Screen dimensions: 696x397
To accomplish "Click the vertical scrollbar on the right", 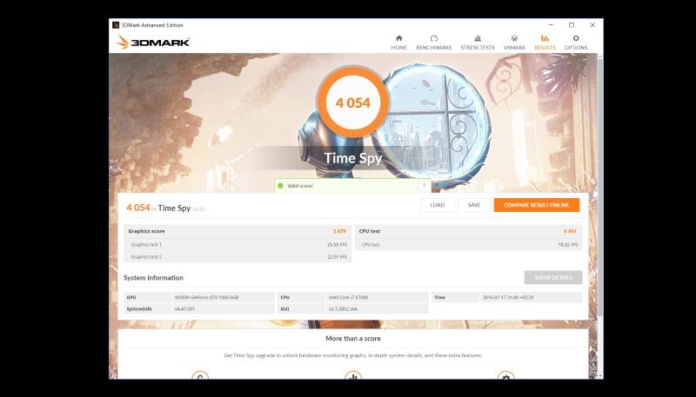I will [x=600, y=186].
